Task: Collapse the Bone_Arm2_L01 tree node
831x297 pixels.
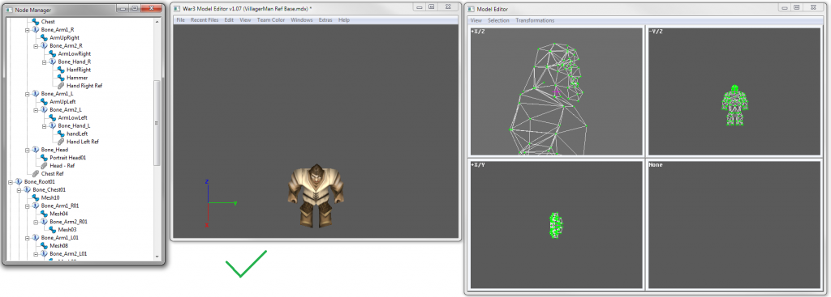Action: click(36, 253)
